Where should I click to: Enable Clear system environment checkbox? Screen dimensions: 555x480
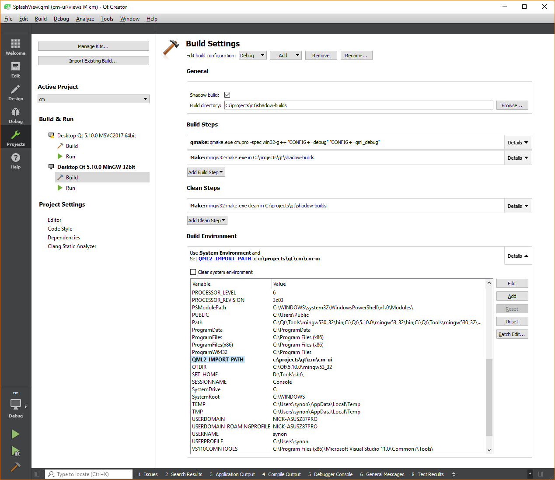pos(193,272)
